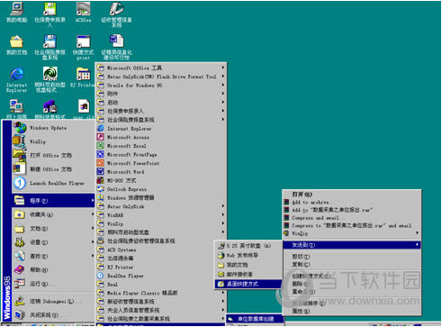Select 剪切(T) from the context menu
The width and height of the screenshot is (442, 327).
click(x=352, y=257)
